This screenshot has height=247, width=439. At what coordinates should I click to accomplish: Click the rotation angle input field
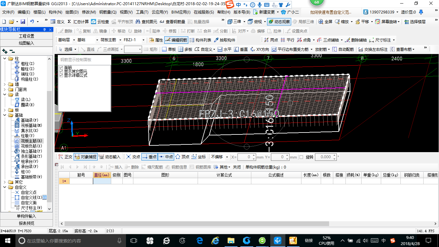pos(326,157)
